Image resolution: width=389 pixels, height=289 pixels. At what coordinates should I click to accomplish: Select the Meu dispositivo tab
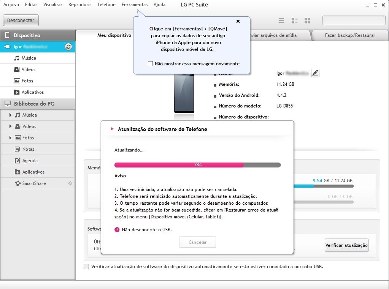(x=114, y=35)
